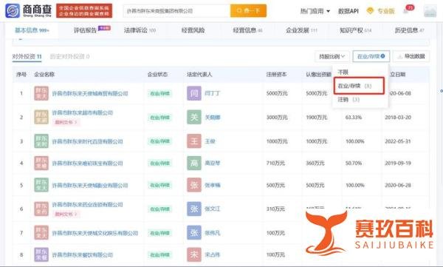443x267 pixels.
Task: Click the blue 张 avatar in row 6
Action: pyautogui.click(x=194, y=209)
